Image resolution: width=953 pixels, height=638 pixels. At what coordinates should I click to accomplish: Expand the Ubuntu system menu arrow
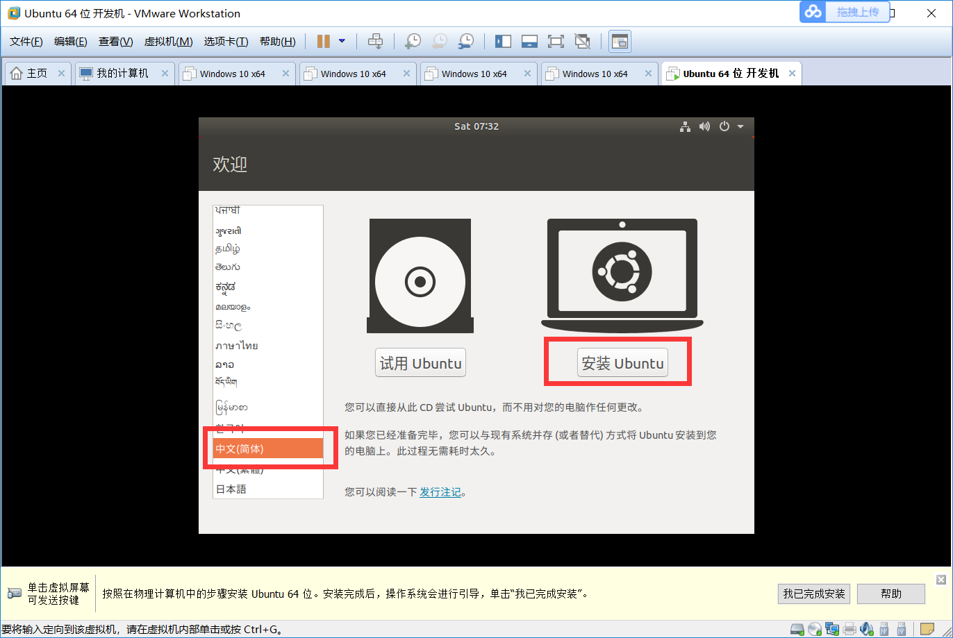pos(740,126)
